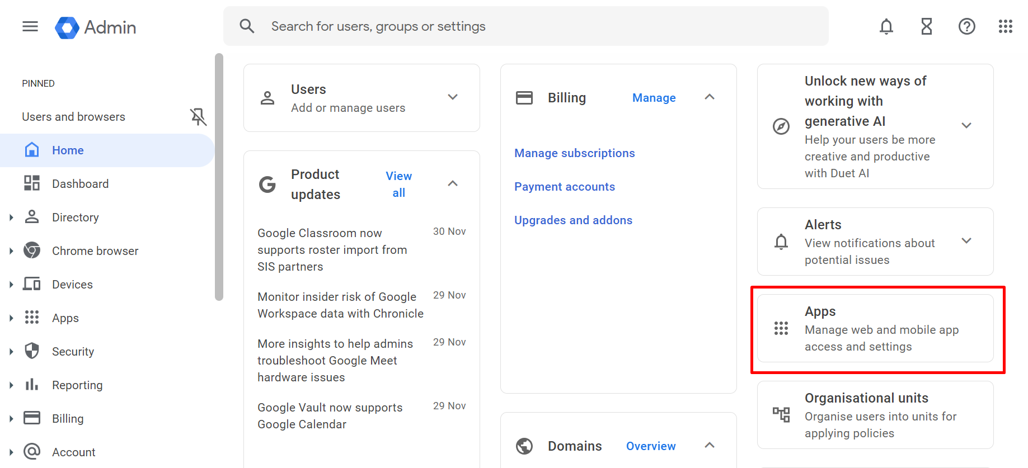
Task: Click the compass icon on generative AI card
Action: tap(781, 126)
